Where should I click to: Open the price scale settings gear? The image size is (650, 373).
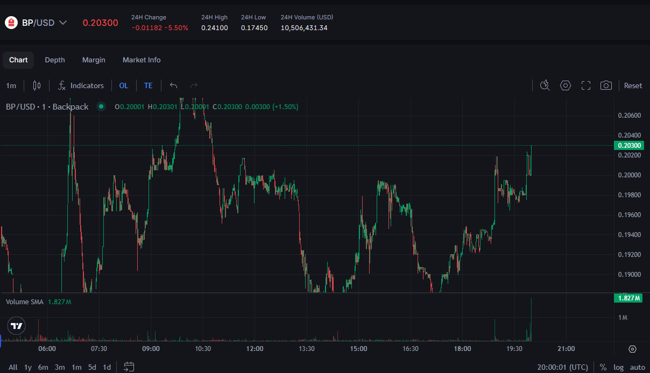pyautogui.click(x=632, y=348)
